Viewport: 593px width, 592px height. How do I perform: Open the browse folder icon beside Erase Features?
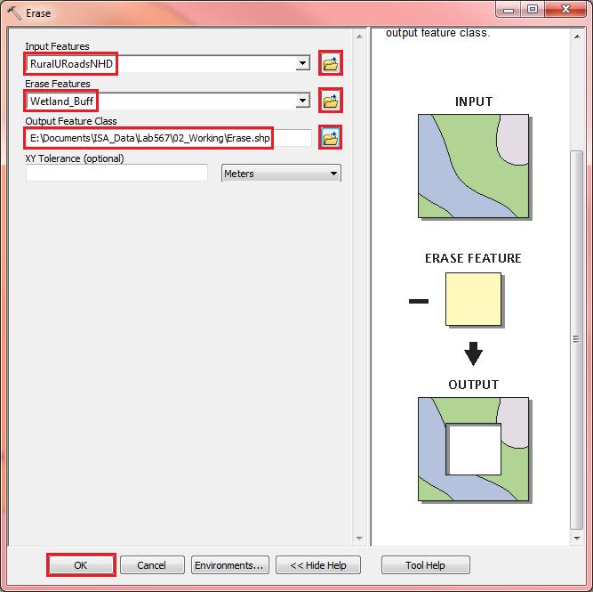[331, 101]
